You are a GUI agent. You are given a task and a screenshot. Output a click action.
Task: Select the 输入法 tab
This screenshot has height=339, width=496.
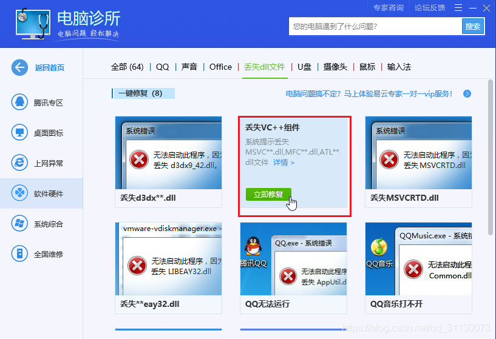(x=399, y=67)
